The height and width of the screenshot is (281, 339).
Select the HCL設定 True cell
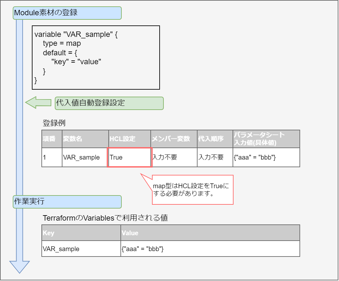click(129, 157)
